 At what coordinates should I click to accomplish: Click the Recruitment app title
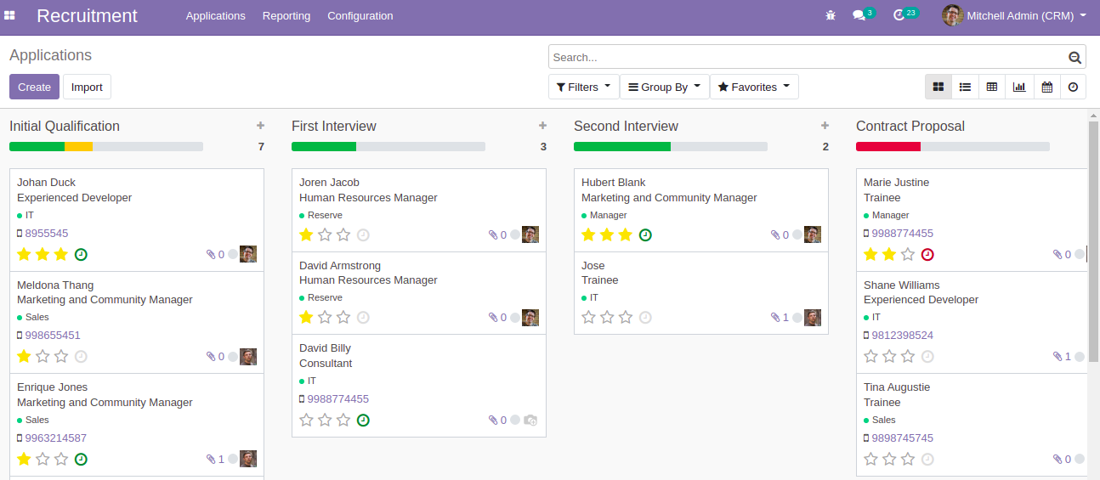pos(87,15)
